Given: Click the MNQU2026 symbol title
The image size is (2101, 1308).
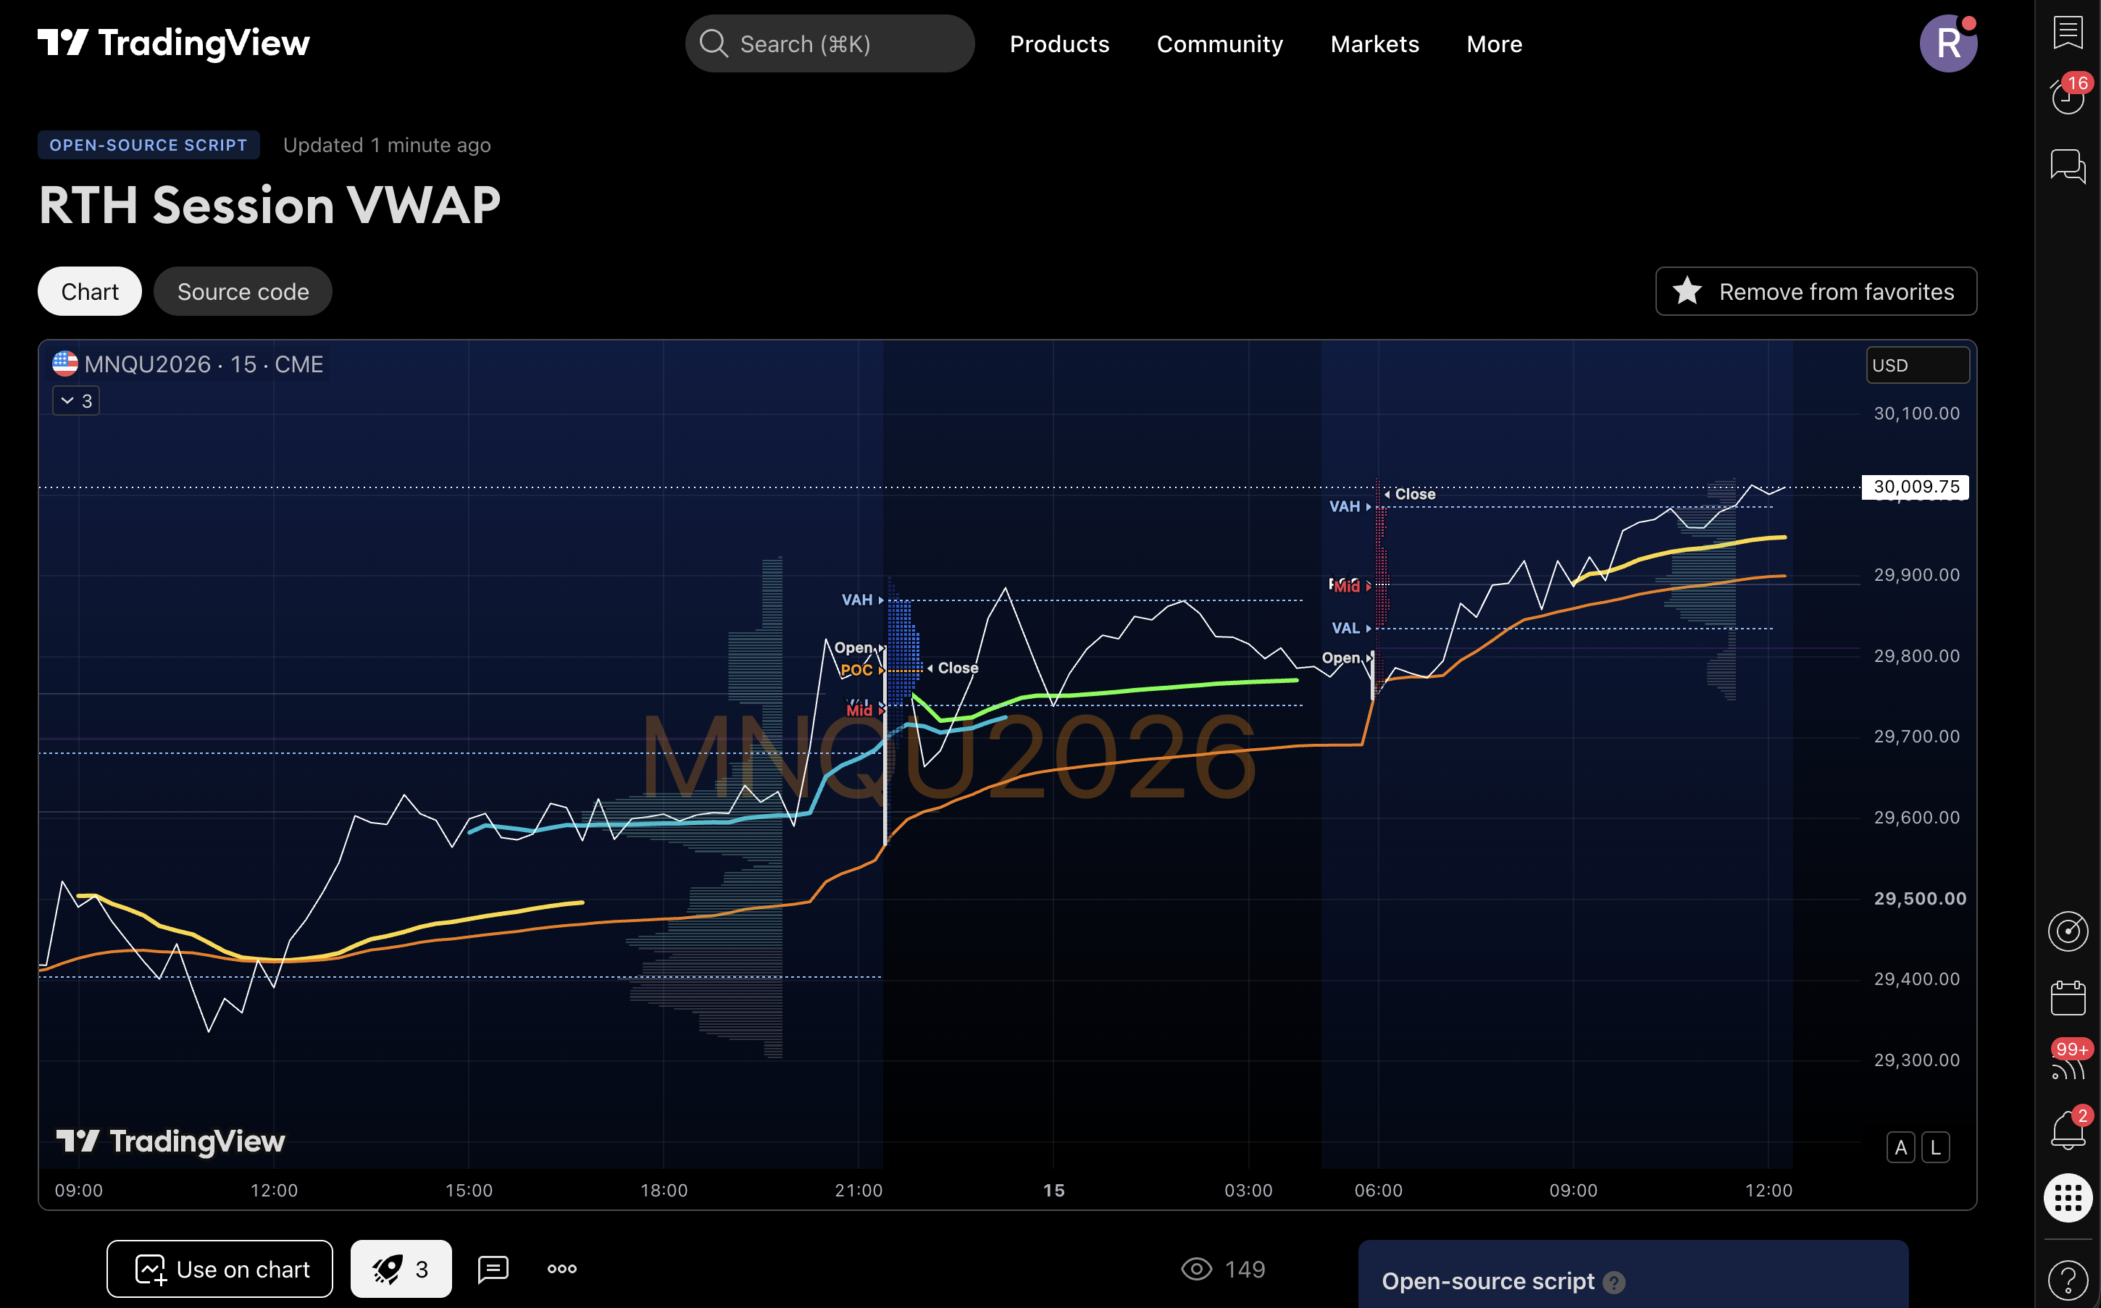Looking at the screenshot, I should 204,364.
